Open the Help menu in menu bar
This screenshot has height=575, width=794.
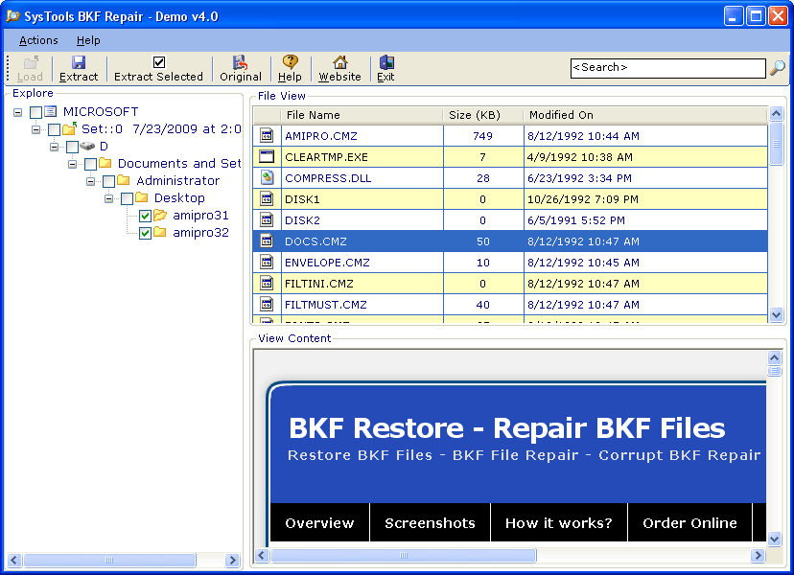88,40
